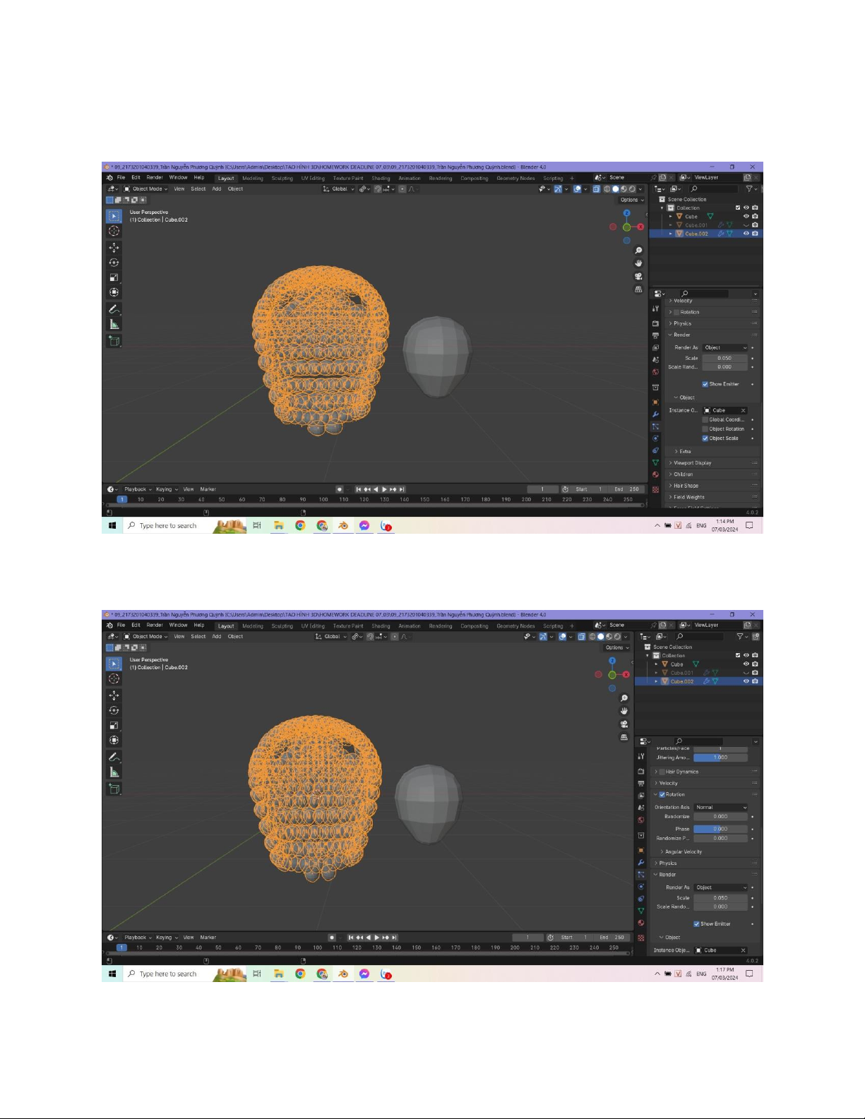Select Cube.002 in the upper outliner

(x=696, y=234)
